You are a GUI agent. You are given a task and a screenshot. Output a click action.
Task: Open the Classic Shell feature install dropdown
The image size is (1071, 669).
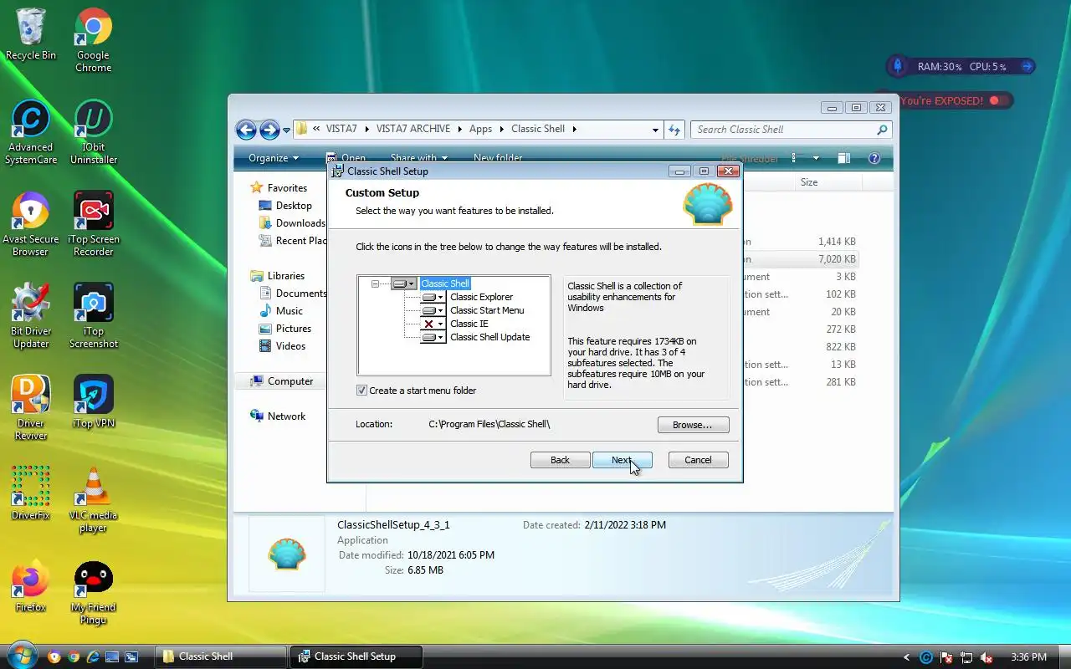[403, 283]
